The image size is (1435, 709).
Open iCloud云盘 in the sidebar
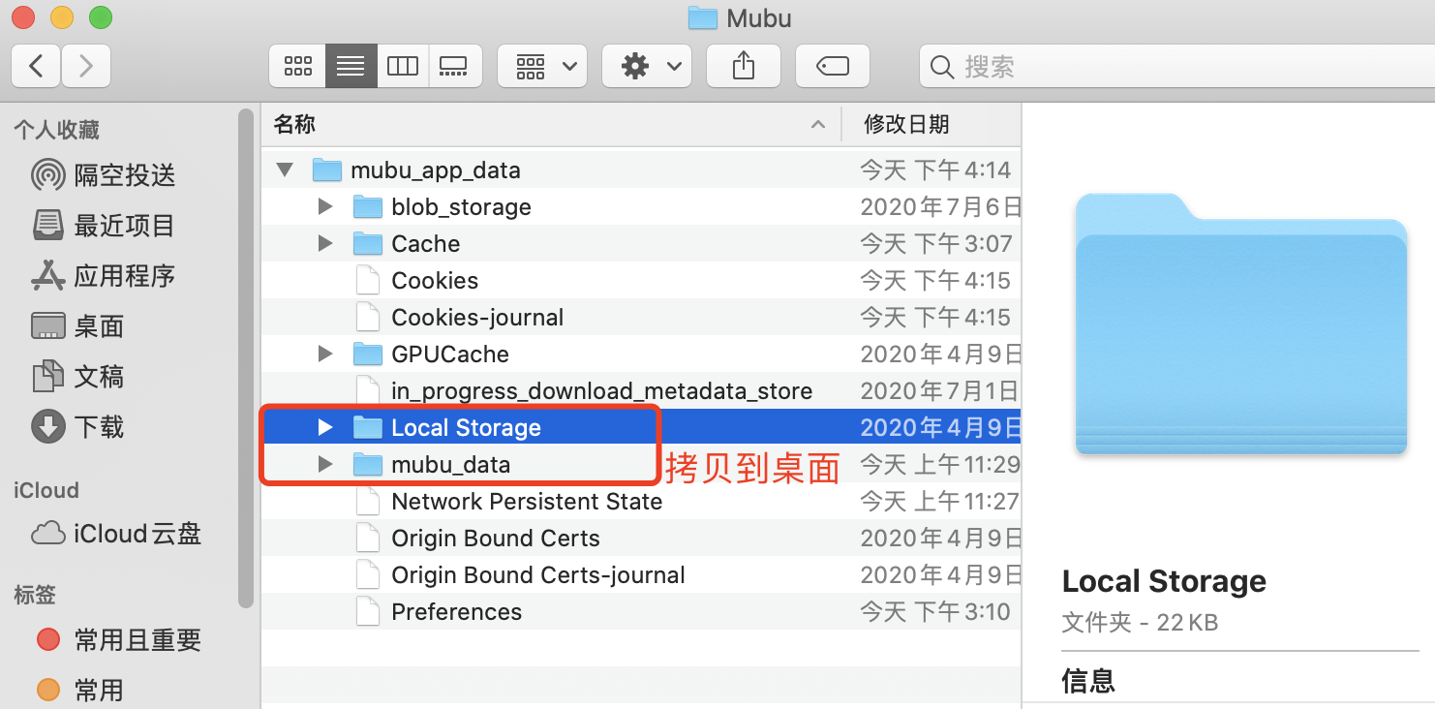tap(116, 534)
